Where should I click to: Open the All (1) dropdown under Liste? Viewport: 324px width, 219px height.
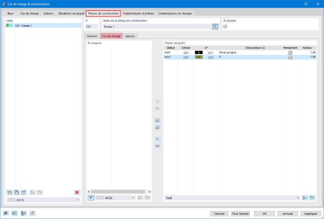click(43, 200)
